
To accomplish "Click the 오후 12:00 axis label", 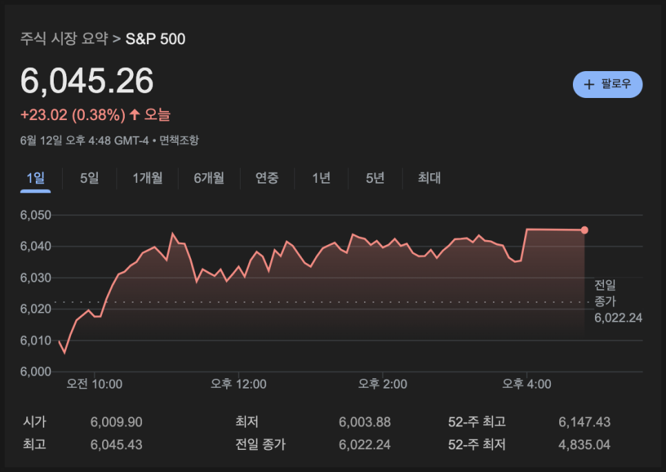I will [239, 384].
